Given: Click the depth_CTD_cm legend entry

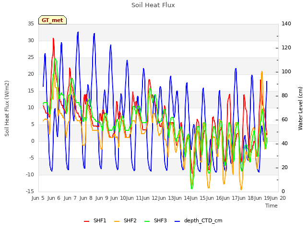Looking at the screenshot, I should pyautogui.click(x=198, y=220).
